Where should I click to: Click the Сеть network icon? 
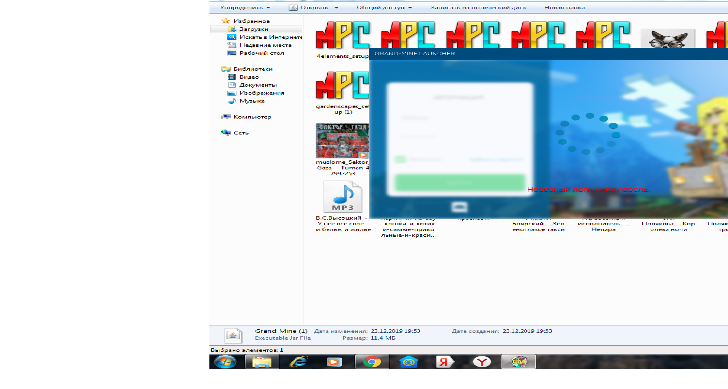226,133
